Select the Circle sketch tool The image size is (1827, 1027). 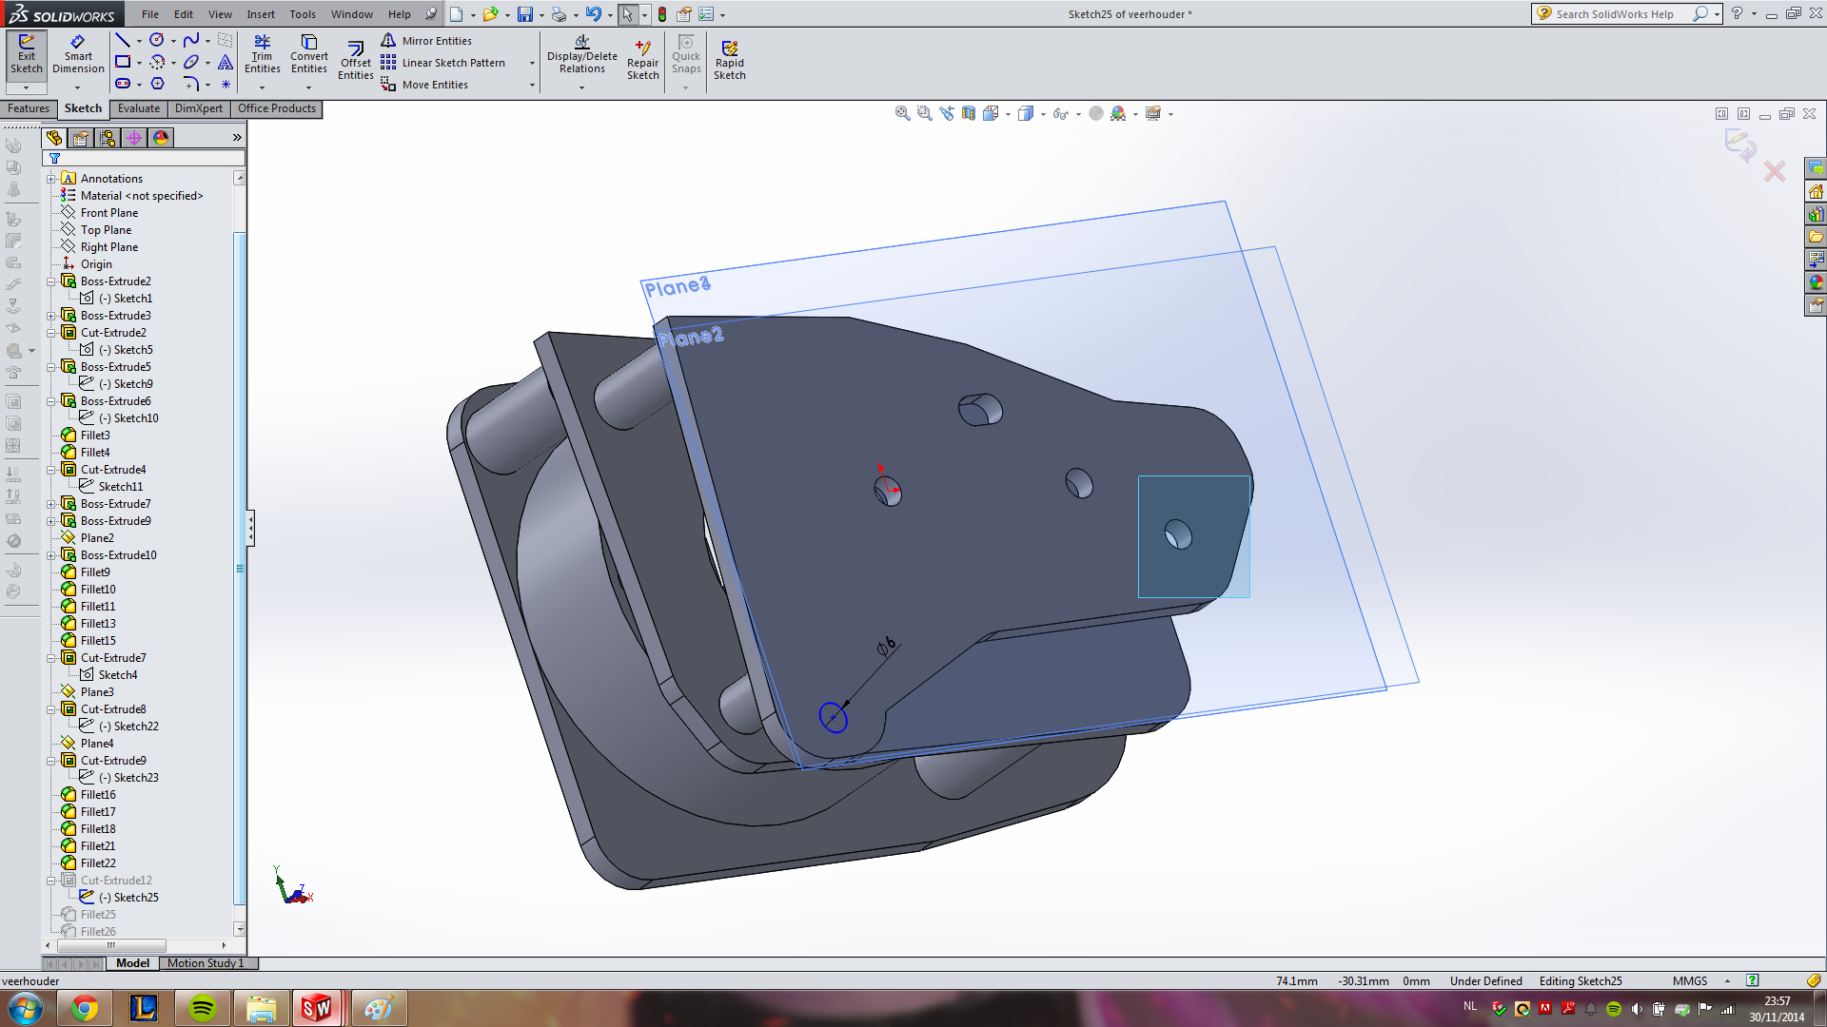(x=157, y=40)
